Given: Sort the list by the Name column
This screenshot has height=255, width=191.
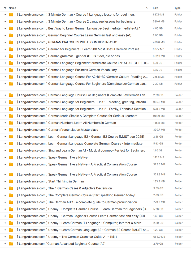Looking at the screenshot, I should pos(12,8).
